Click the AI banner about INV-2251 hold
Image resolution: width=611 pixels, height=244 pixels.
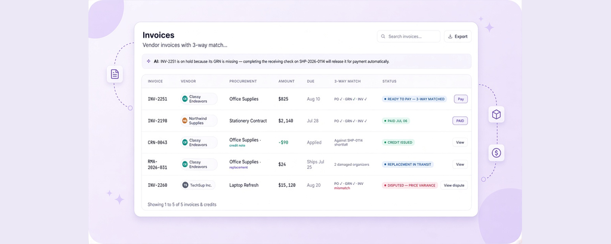tap(307, 61)
